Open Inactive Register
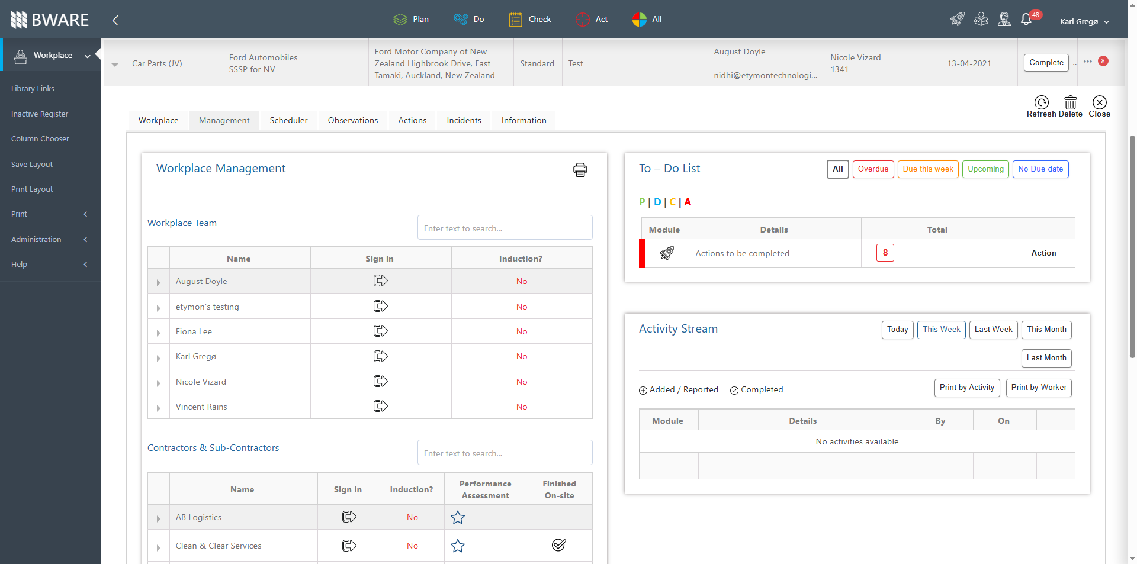The image size is (1137, 564). click(40, 114)
